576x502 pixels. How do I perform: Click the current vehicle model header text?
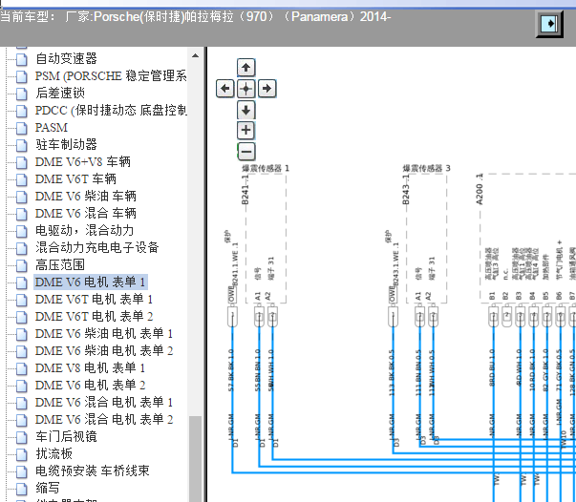click(195, 17)
